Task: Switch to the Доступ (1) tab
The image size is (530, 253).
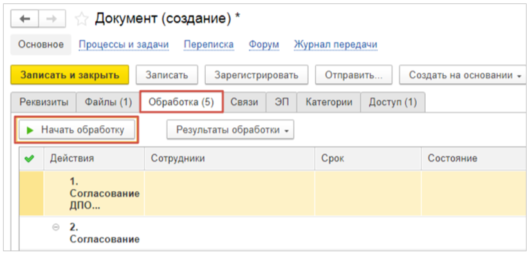Action: (x=393, y=102)
